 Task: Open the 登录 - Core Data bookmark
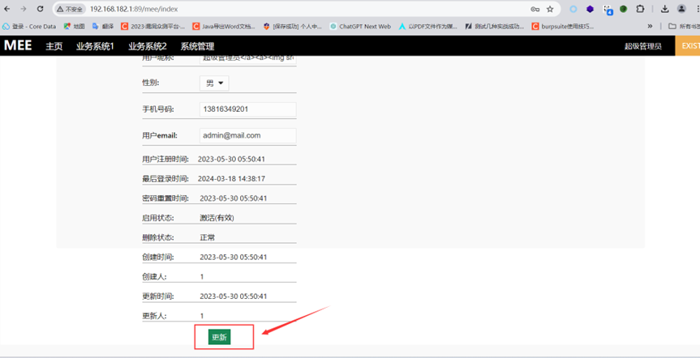tap(29, 26)
